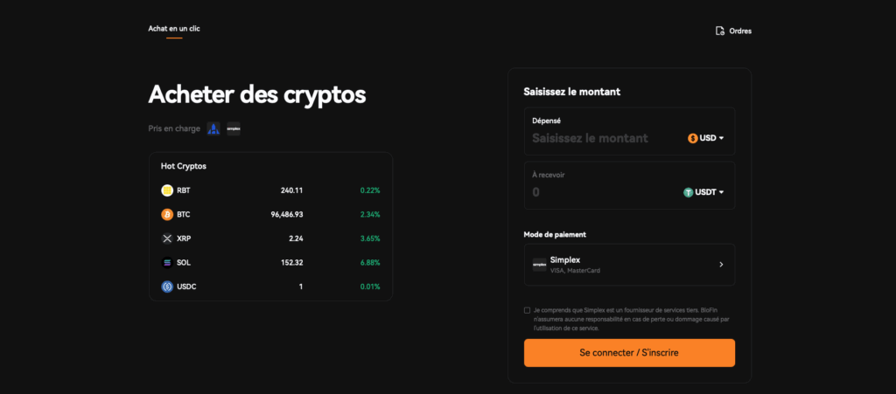Click the USDC coin icon
Screen dimensions: 896x394
[167, 287]
